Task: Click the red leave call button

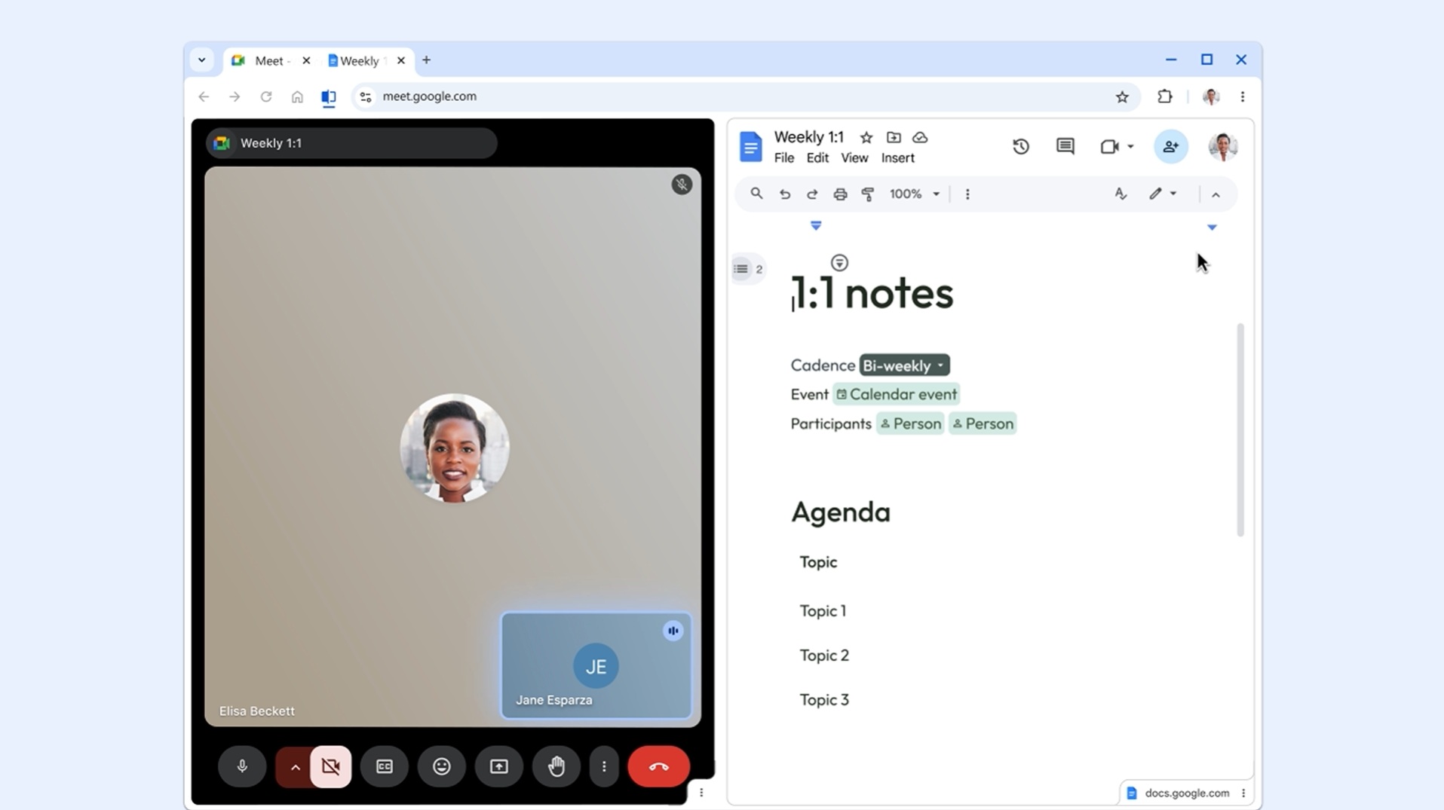Action: (658, 766)
